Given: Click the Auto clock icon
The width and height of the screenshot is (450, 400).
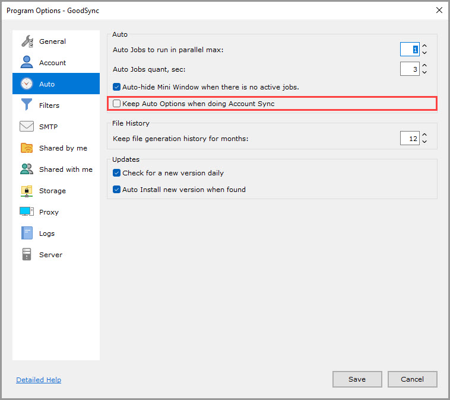Looking at the screenshot, I should [x=27, y=84].
